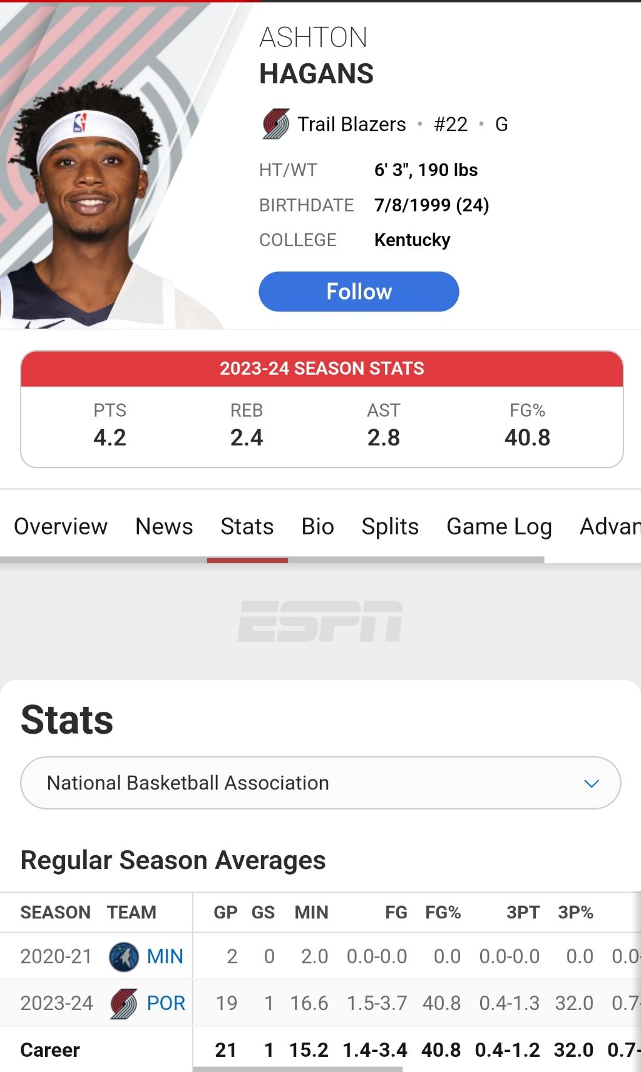Click the horizontal scrollbar under stats table

point(298,1069)
